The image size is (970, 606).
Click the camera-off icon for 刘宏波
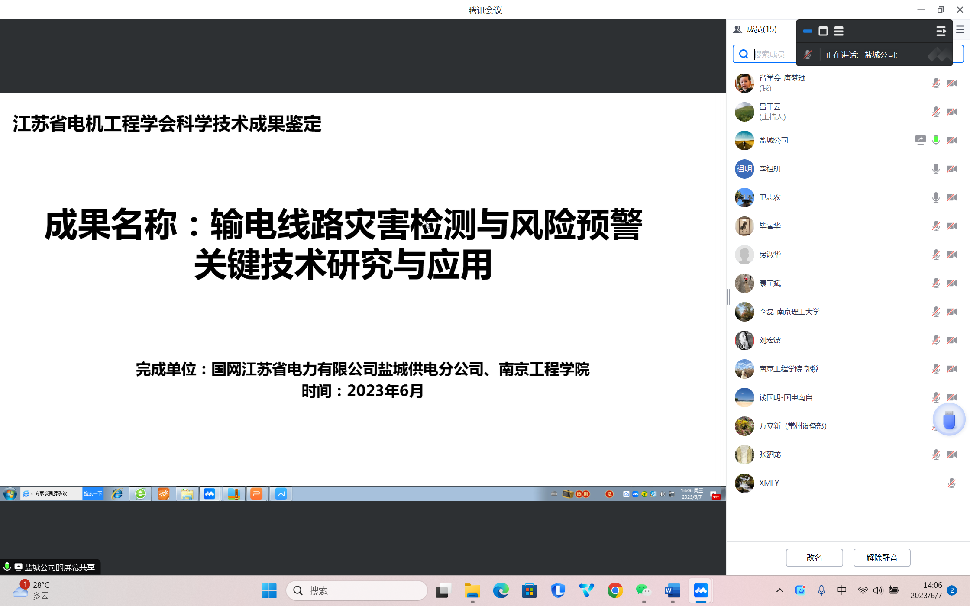952,340
